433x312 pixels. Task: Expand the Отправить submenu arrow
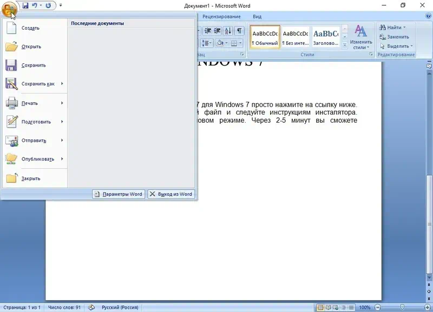tap(62, 140)
